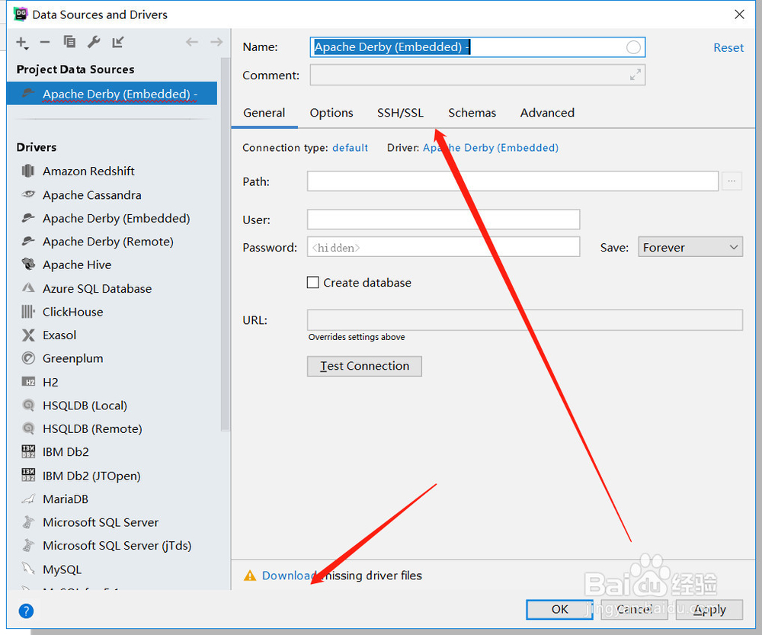Select Apache Hive driver
The width and height of the screenshot is (762, 635).
point(76,265)
